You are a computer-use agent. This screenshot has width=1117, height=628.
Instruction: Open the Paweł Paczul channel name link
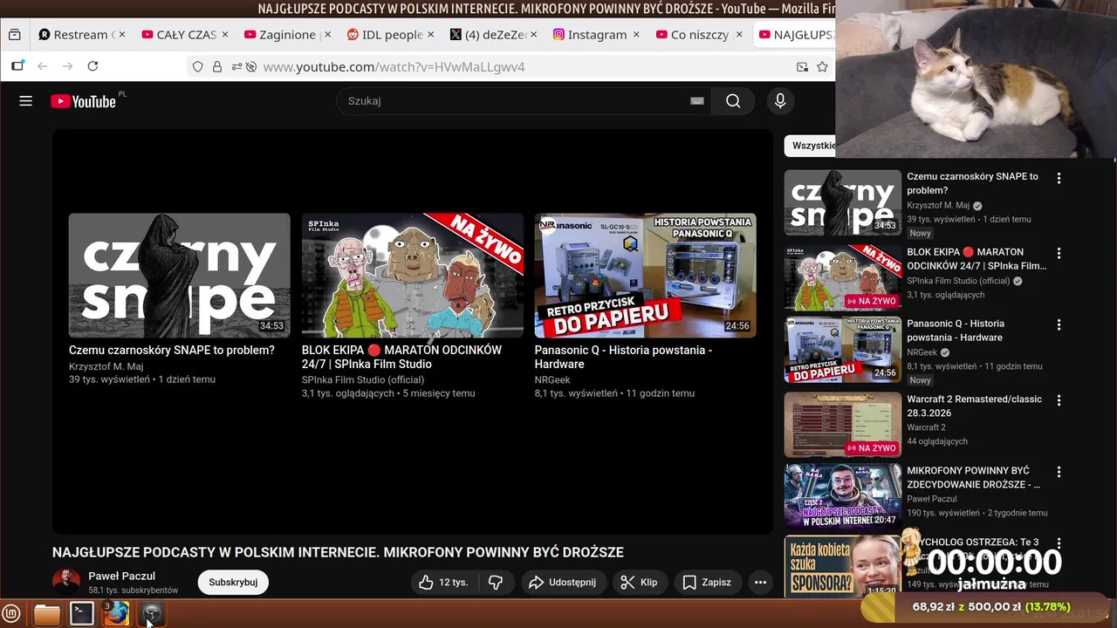click(x=121, y=576)
